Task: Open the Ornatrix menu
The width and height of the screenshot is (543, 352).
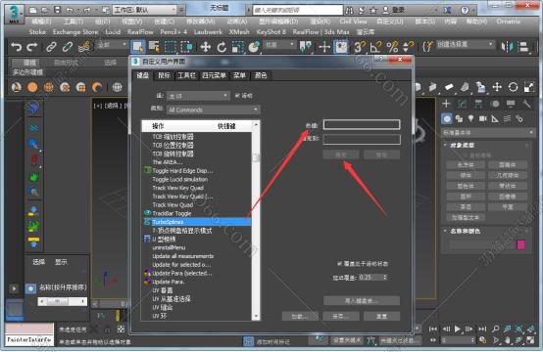Action: click(x=508, y=22)
